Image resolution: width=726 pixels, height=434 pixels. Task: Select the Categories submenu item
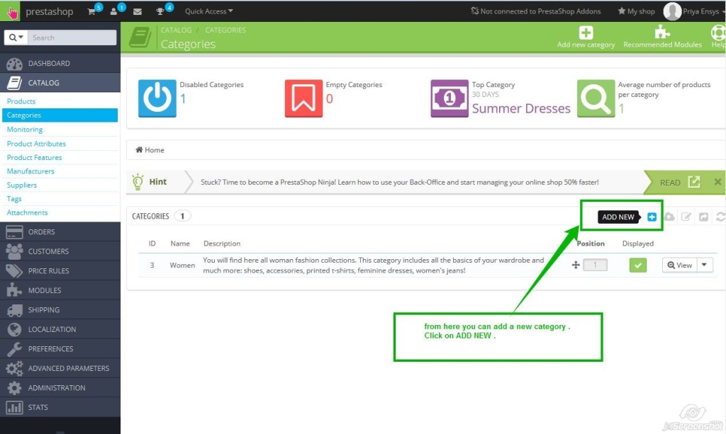pos(60,115)
